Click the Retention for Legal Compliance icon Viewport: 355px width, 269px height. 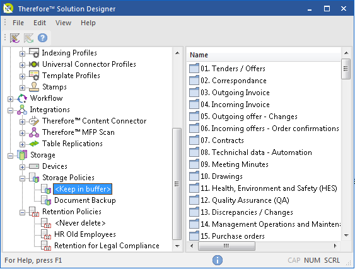pyautogui.click(x=46, y=246)
